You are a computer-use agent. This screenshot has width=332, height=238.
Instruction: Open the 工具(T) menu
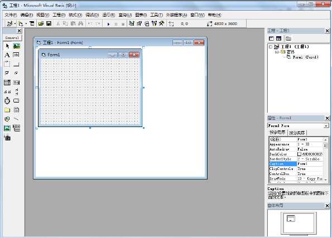click(156, 15)
